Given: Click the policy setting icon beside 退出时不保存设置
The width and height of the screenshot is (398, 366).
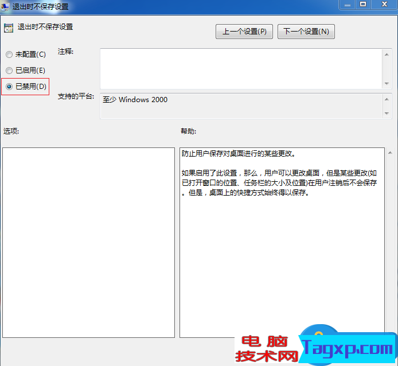Looking at the screenshot, I should pyautogui.click(x=9, y=28).
